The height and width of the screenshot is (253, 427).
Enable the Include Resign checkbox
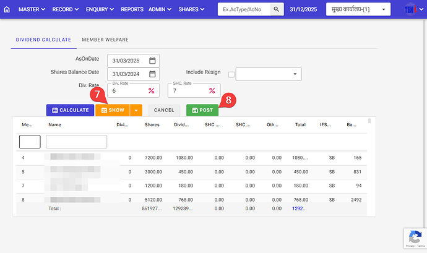pyautogui.click(x=231, y=75)
